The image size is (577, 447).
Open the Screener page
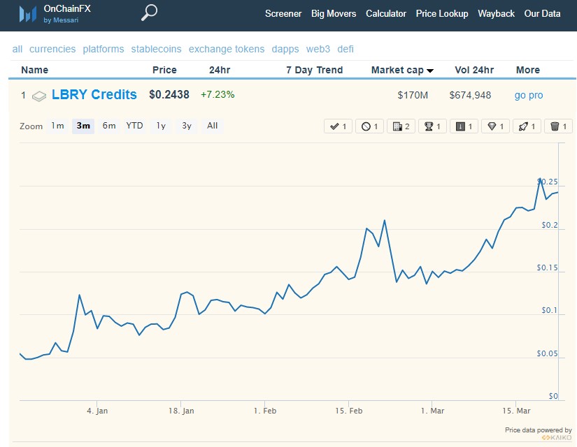point(283,13)
